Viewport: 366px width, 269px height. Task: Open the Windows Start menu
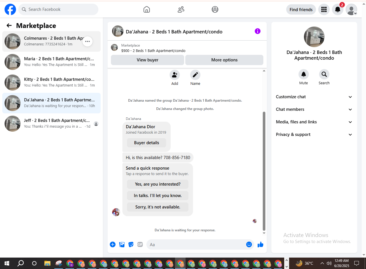[7, 263]
